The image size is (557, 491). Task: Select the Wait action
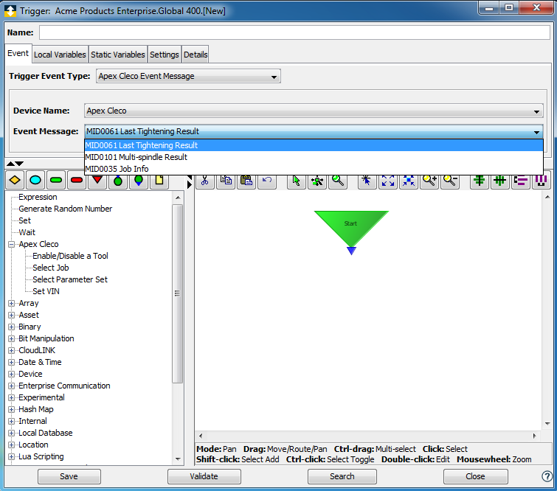(27, 232)
